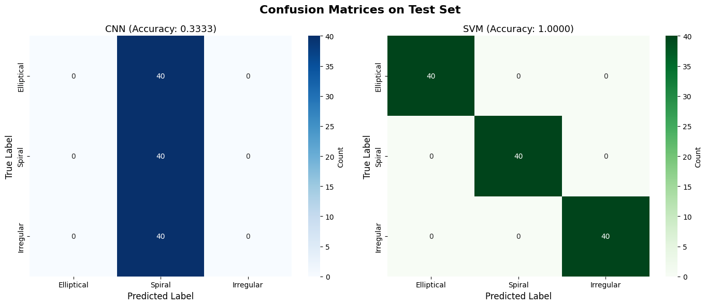Click the SVM cell: true Spiral, predicted Spiral
This screenshot has height=306, width=707.
pos(518,156)
